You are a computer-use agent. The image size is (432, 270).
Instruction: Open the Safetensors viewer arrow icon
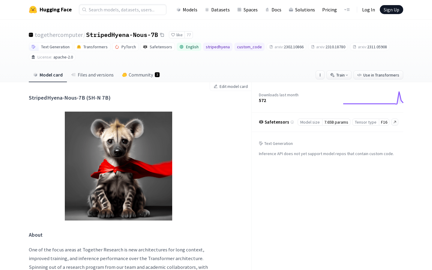(x=395, y=122)
